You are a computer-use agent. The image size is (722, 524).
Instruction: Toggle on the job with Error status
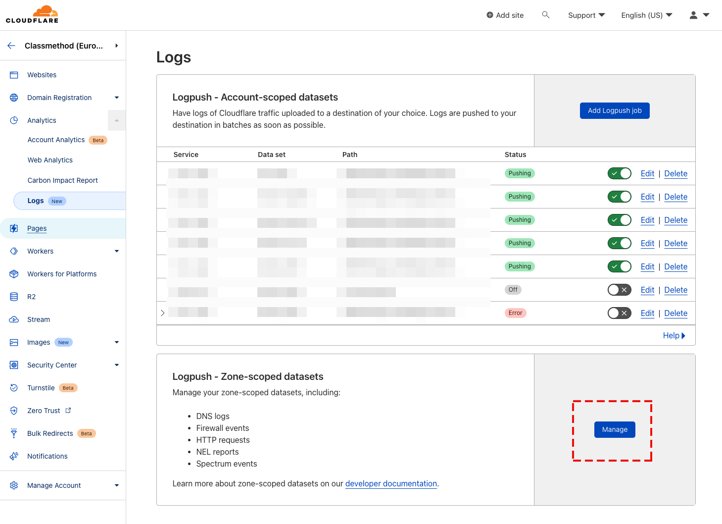pyautogui.click(x=619, y=313)
